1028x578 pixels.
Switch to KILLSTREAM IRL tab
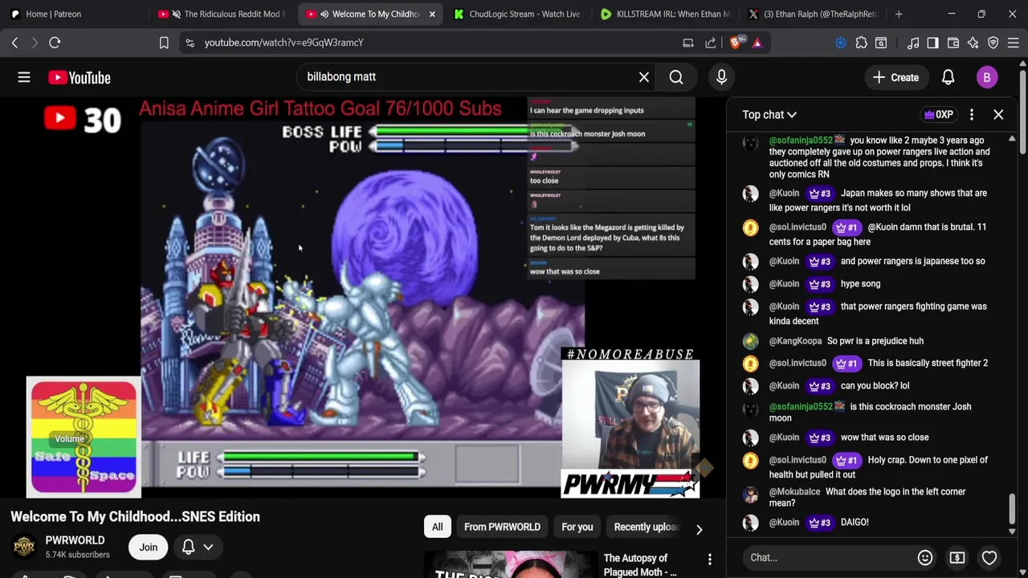[665, 14]
